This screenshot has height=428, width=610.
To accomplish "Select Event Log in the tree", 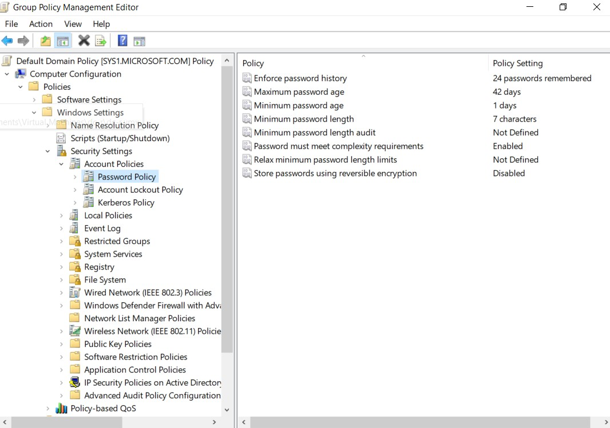I will pos(102,229).
